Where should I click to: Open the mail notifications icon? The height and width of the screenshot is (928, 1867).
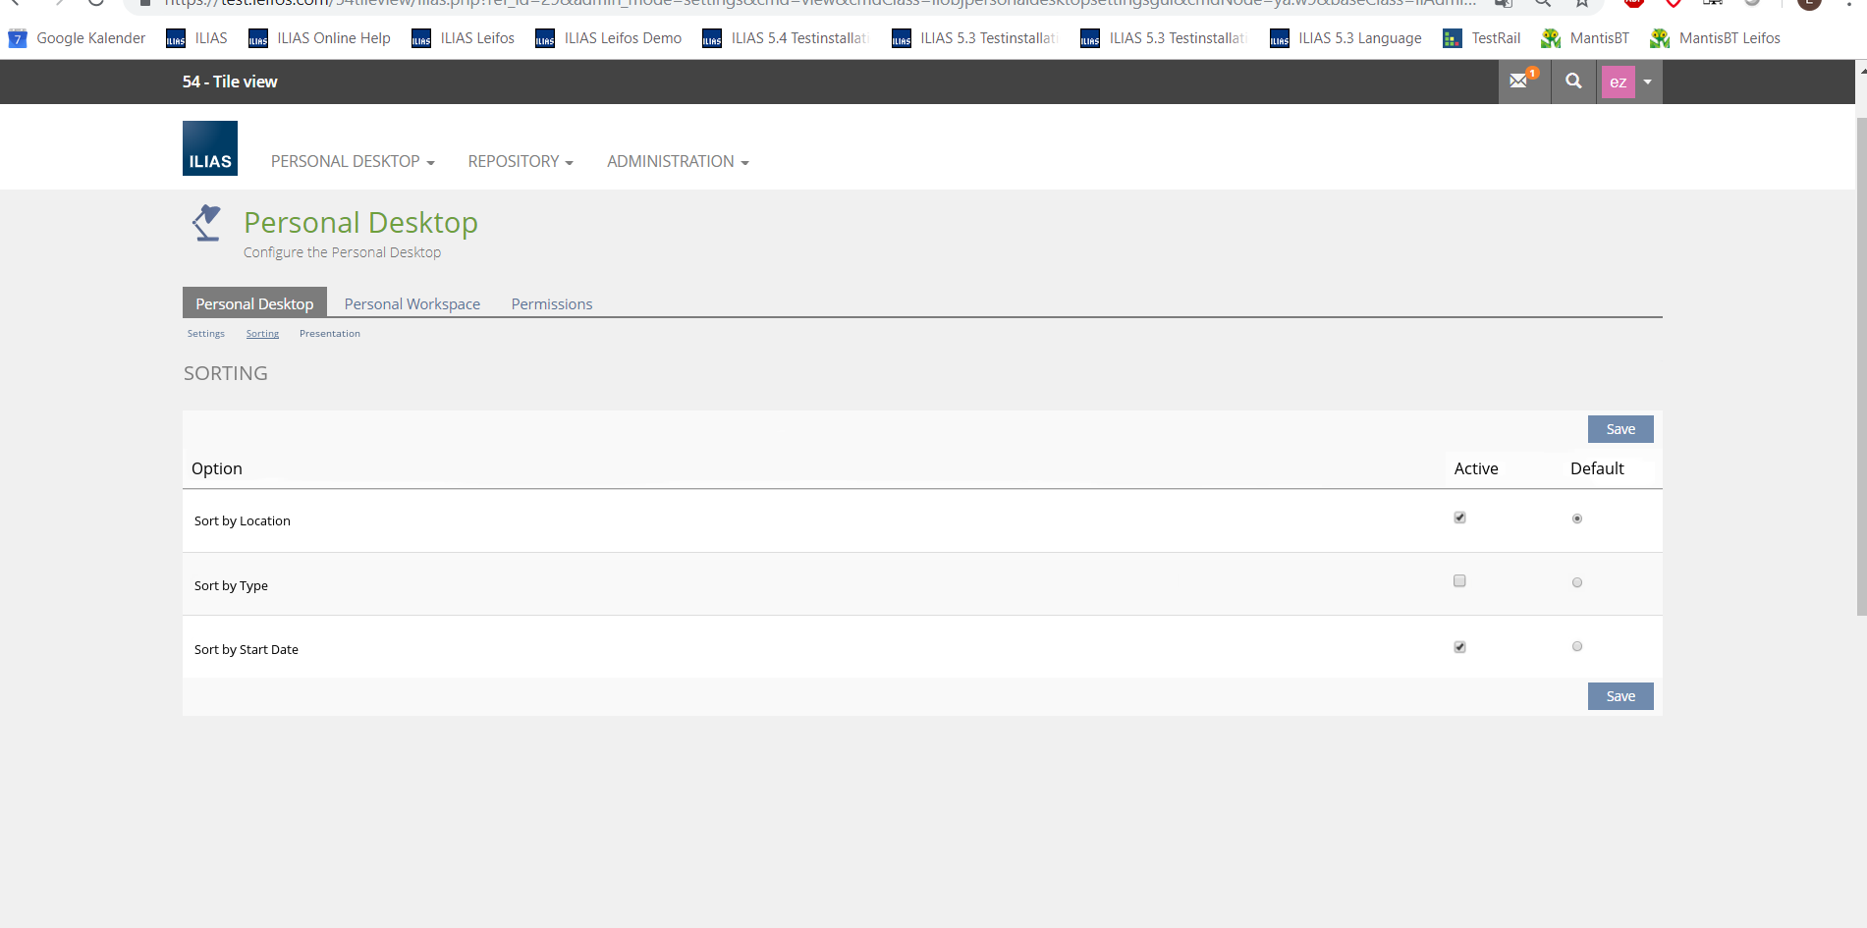1522,82
